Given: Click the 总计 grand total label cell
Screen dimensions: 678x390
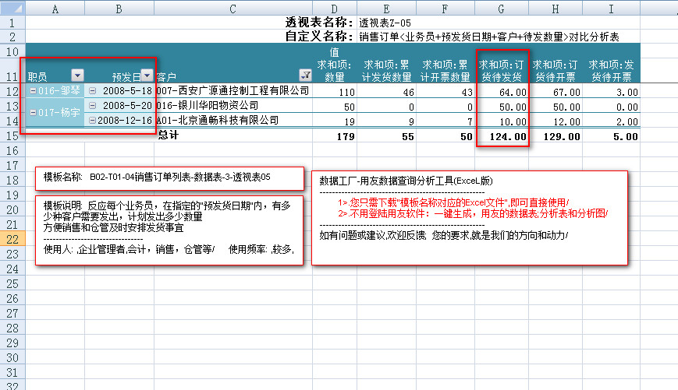Looking at the screenshot, I should [170, 136].
